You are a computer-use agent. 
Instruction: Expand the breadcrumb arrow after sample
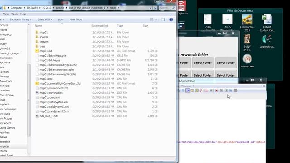click(67, 8)
